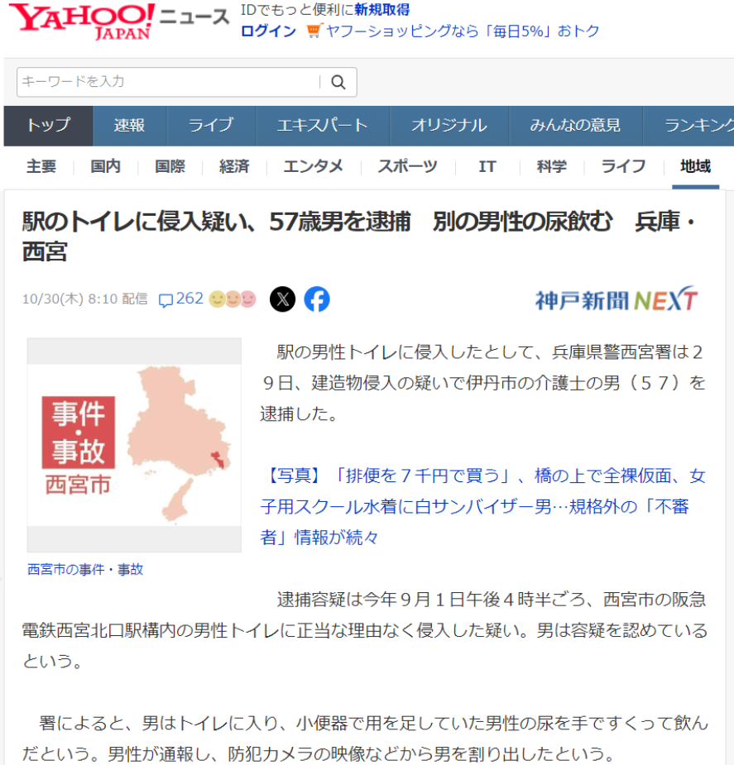Select the トップ tab
Viewport: 734px width, 765px height.
[48, 126]
